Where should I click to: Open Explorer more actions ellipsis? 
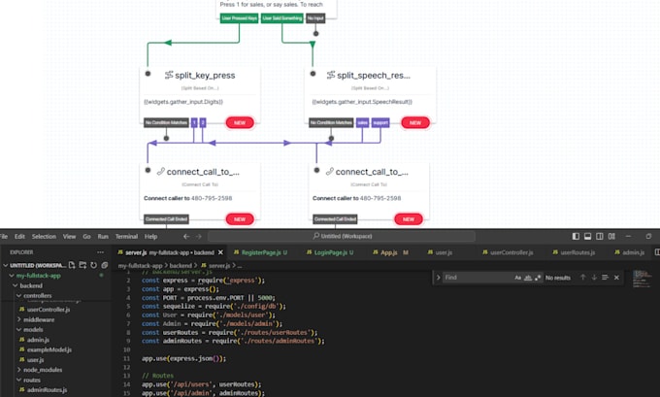click(100, 252)
